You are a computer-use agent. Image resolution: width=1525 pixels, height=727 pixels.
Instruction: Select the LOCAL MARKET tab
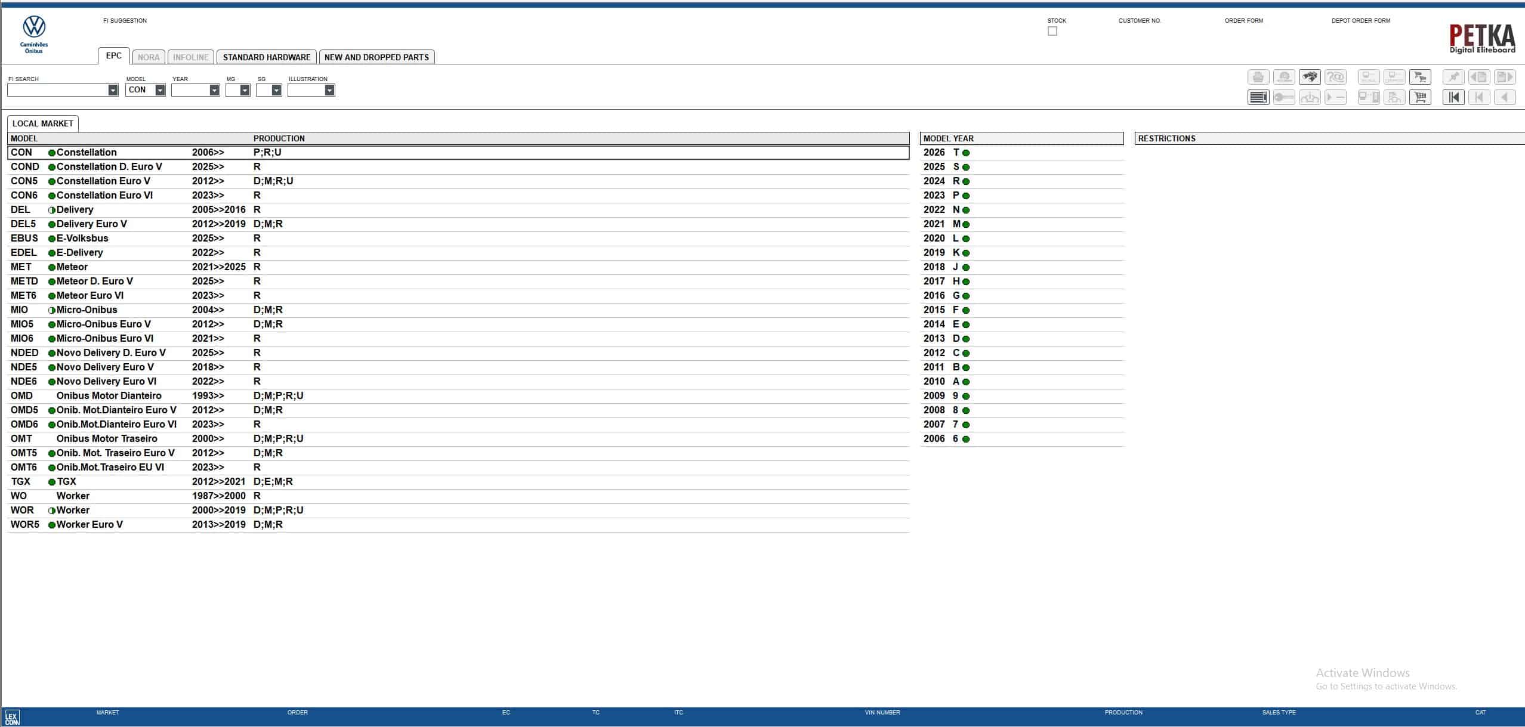point(42,123)
